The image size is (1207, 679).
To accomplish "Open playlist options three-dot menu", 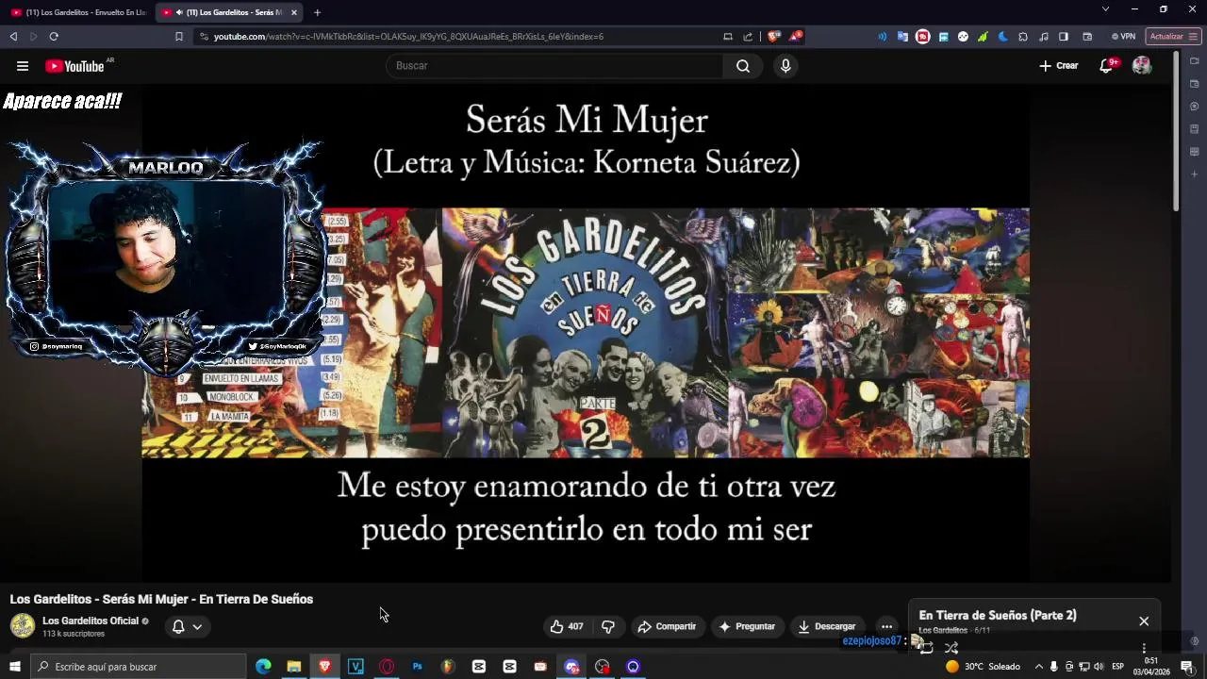I will 1144,648.
